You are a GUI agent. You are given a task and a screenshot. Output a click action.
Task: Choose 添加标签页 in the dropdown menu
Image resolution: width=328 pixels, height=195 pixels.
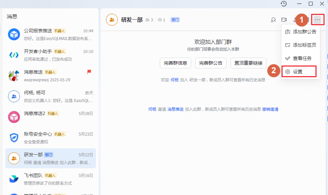pyautogui.click(x=301, y=45)
